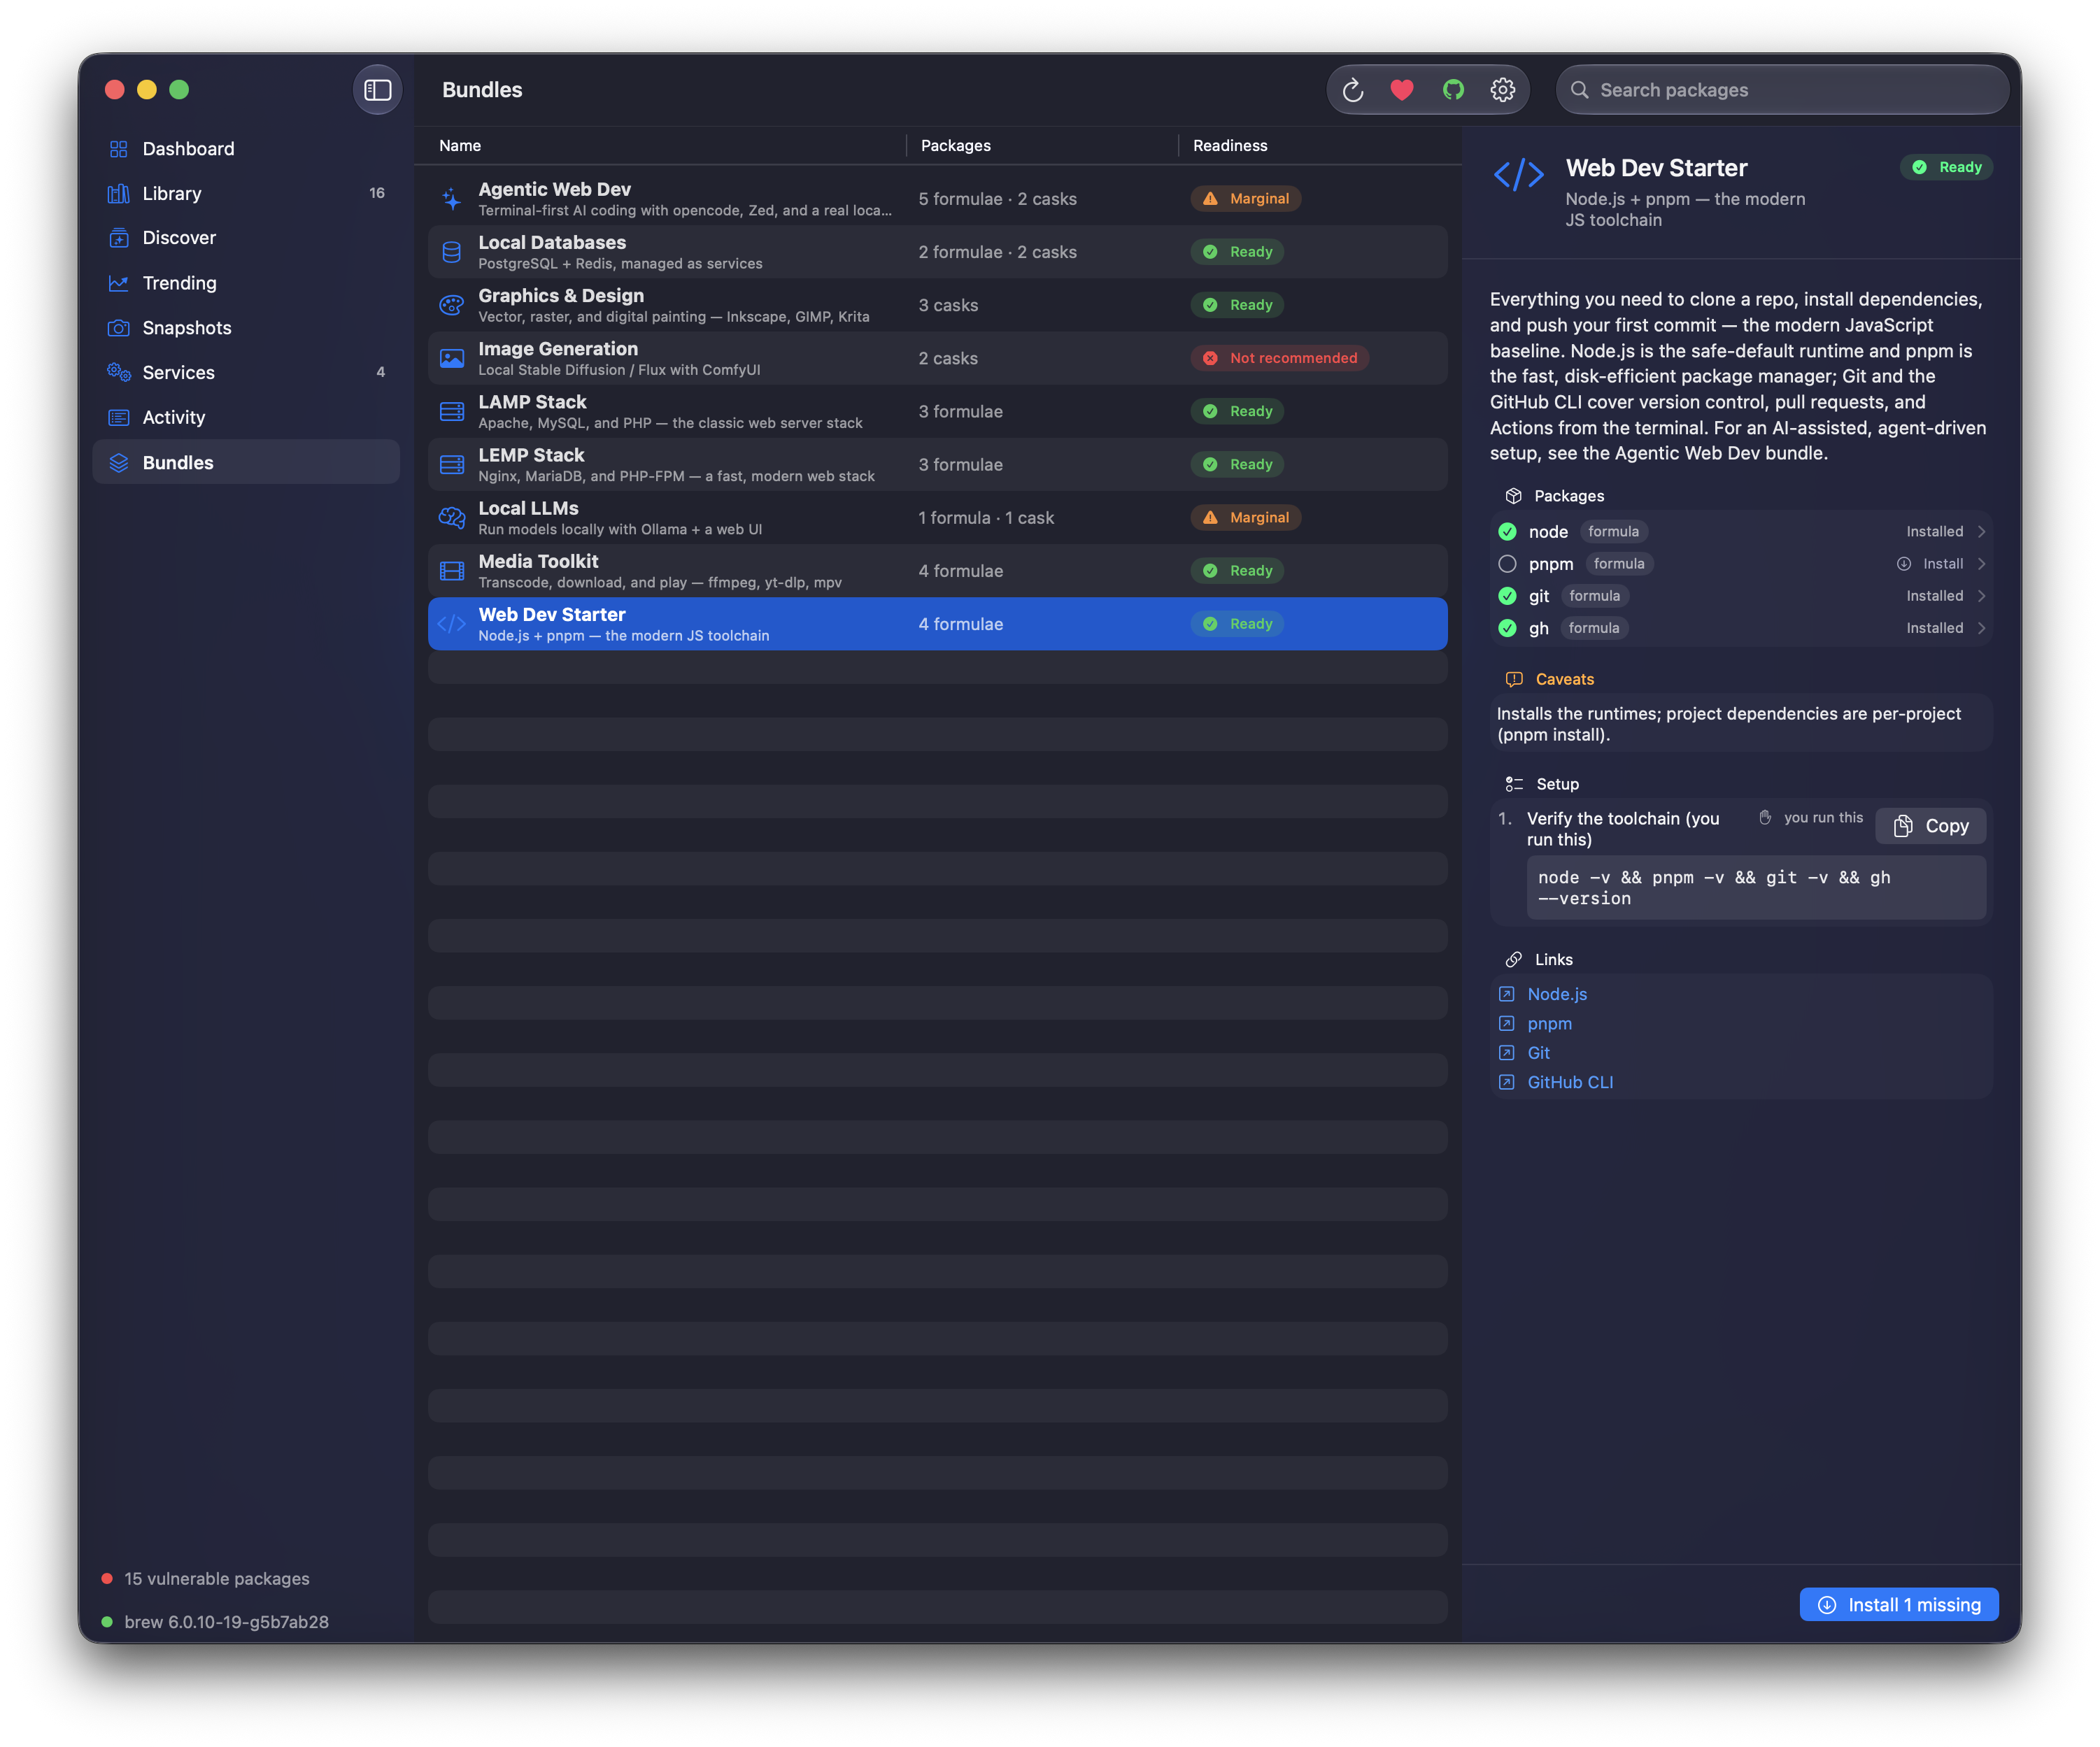Click the Node.js external link arrow icon
2100x1747 pixels.
point(1507,994)
